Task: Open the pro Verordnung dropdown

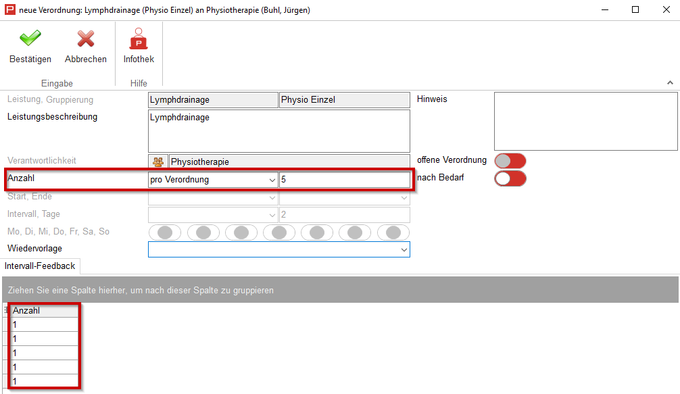Action: [x=272, y=180]
